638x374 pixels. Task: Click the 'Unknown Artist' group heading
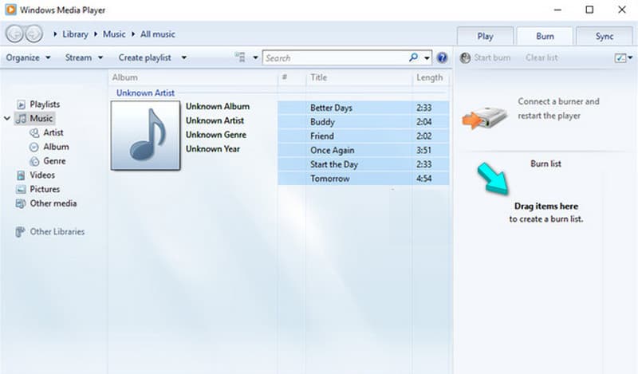click(145, 93)
